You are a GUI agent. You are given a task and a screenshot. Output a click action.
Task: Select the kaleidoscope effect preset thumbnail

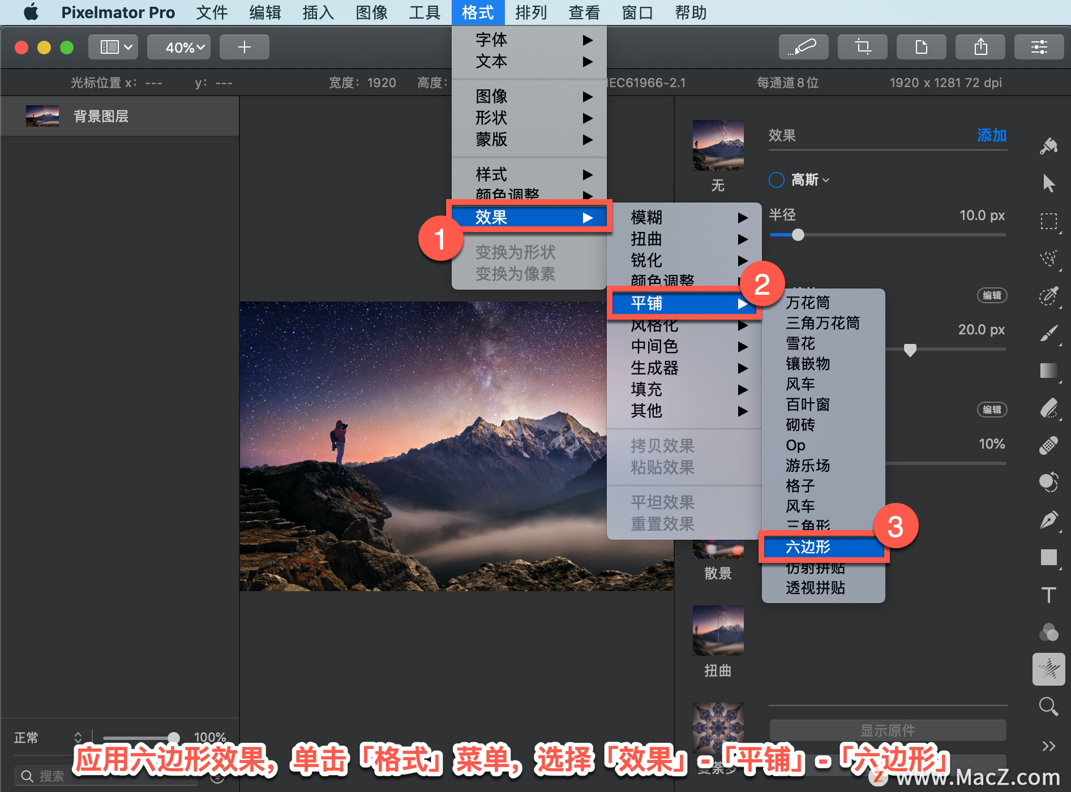718,728
